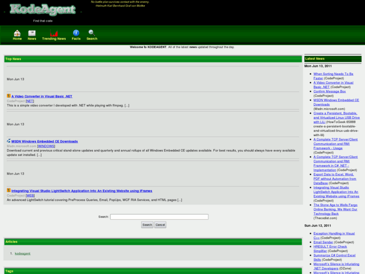This screenshot has width=365, height=274.
Task: Open 'Exception Handling in Visual C++' link
Action: [x=334, y=235]
